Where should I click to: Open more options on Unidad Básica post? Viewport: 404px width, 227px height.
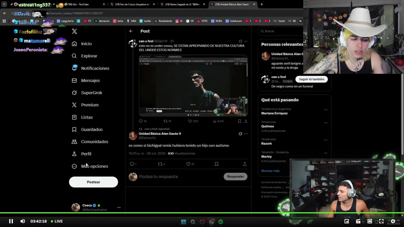pyautogui.click(x=246, y=134)
